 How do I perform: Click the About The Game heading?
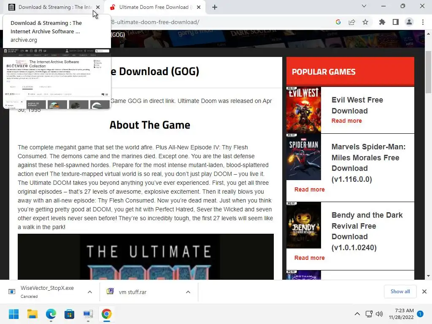click(150, 125)
